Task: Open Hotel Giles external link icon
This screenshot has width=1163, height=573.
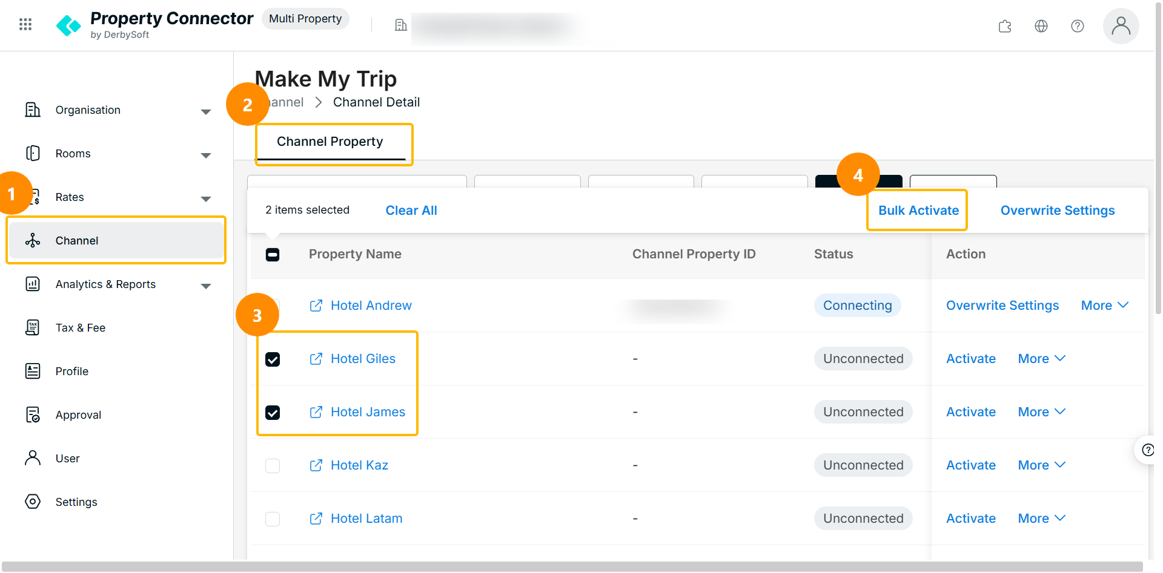Action: 316,359
